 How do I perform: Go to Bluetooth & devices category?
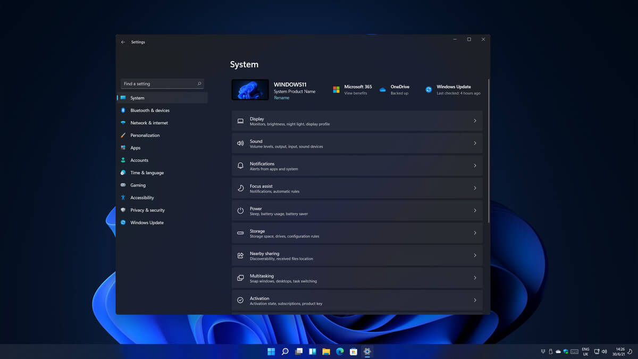coord(162,110)
